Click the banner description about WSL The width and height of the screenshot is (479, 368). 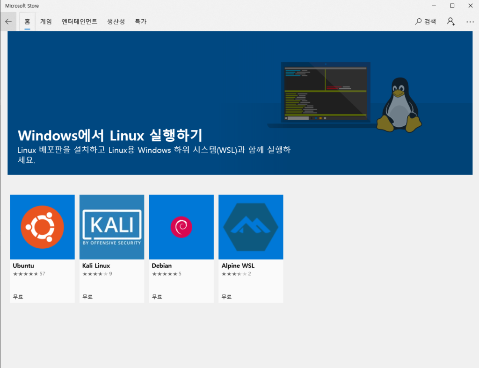click(x=154, y=154)
